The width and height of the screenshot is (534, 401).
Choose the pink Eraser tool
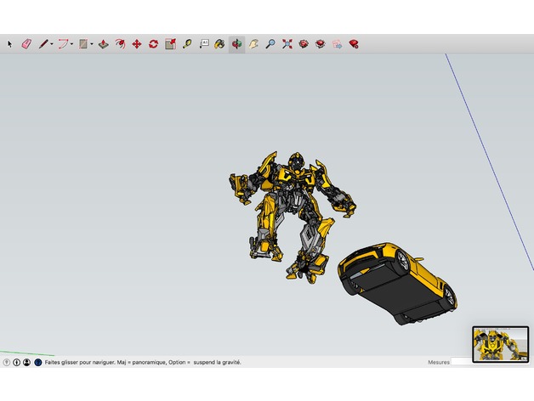[26, 44]
